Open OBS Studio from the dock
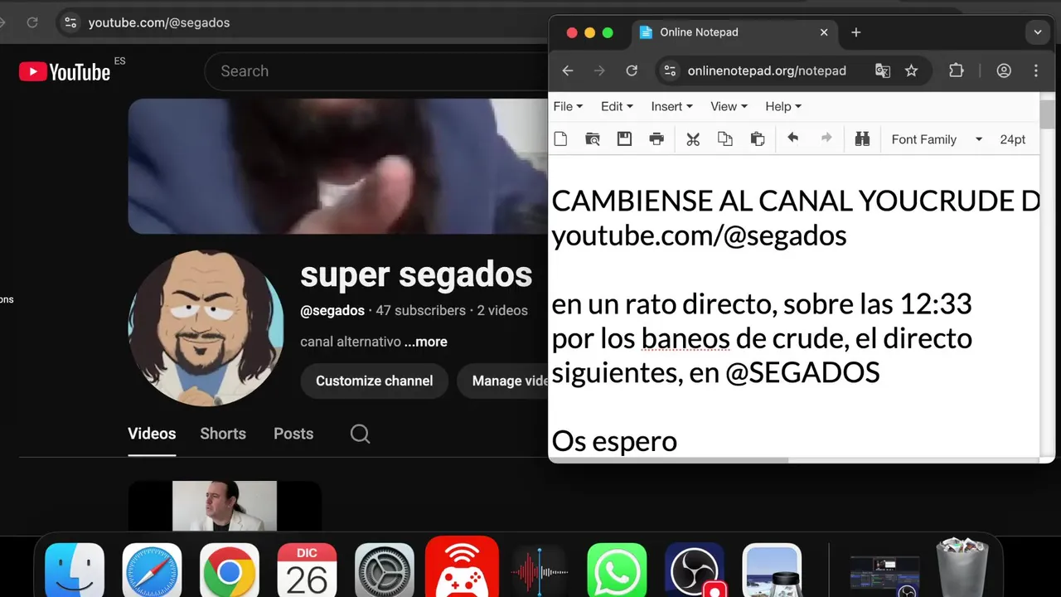The width and height of the screenshot is (1061, 597). point(695,572)
